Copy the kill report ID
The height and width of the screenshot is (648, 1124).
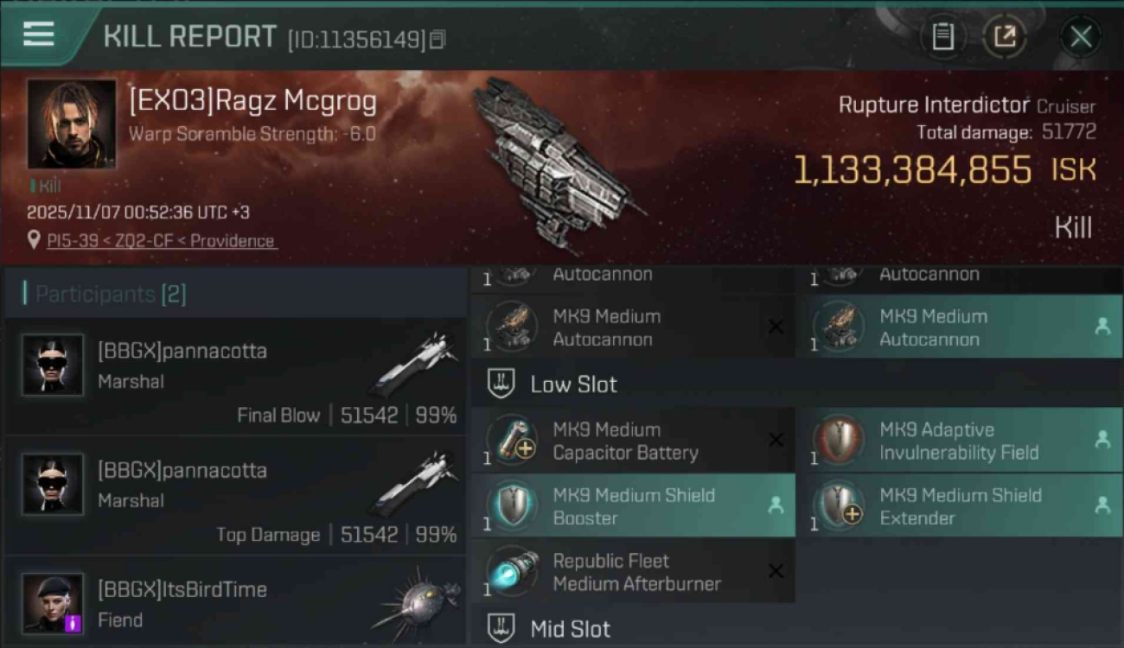pyautogui.click(x=437, y=39)
